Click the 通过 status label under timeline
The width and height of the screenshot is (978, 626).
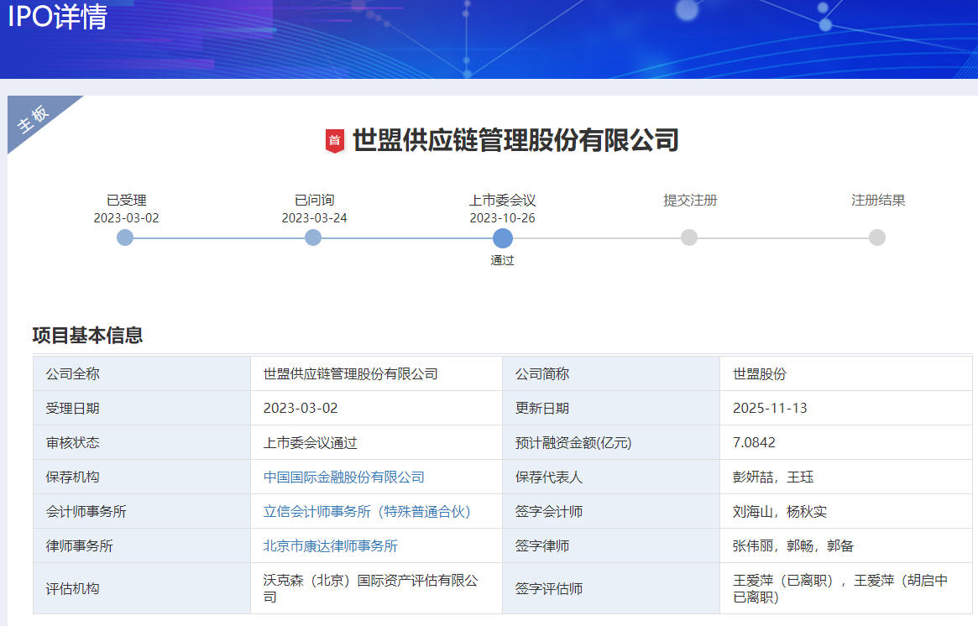[502, 260]
